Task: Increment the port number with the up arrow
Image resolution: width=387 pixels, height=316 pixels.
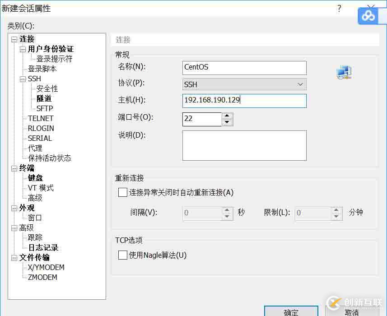Action: (x=227, y=116)
